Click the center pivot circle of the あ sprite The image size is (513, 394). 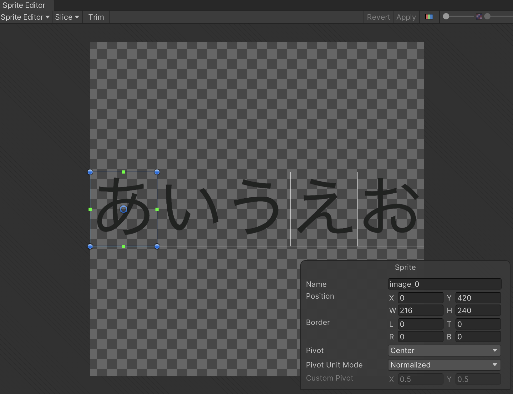(124, 209)
